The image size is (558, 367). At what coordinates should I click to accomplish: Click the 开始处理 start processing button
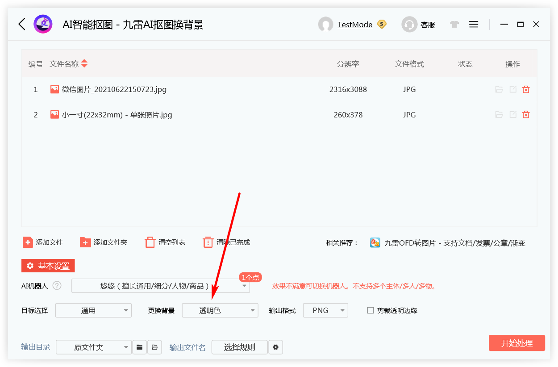click(x=516, y=343)
